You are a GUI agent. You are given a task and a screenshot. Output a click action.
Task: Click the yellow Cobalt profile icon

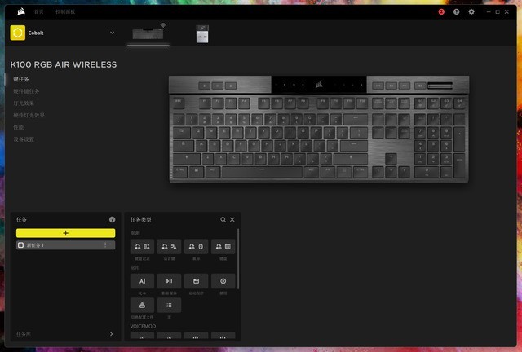click(18, 33)
